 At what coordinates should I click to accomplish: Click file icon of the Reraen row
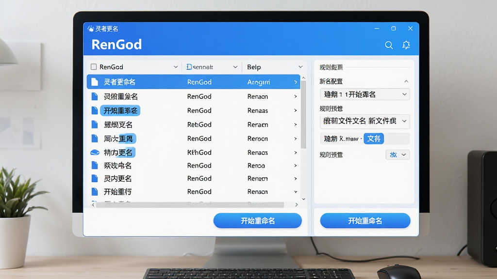click(x=95, y=124)
